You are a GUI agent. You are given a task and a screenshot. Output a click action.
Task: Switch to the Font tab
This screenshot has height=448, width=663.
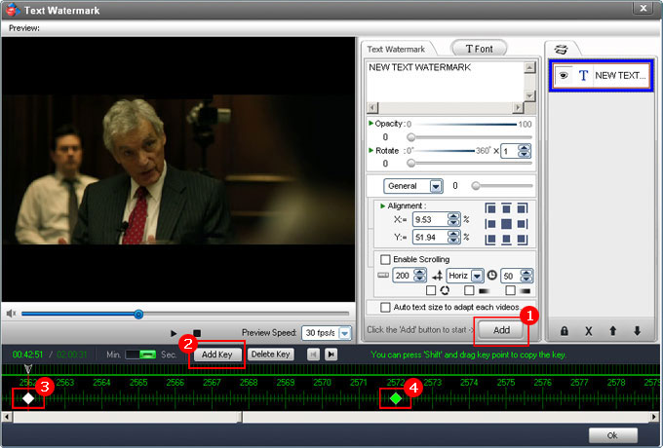point(479,49)
